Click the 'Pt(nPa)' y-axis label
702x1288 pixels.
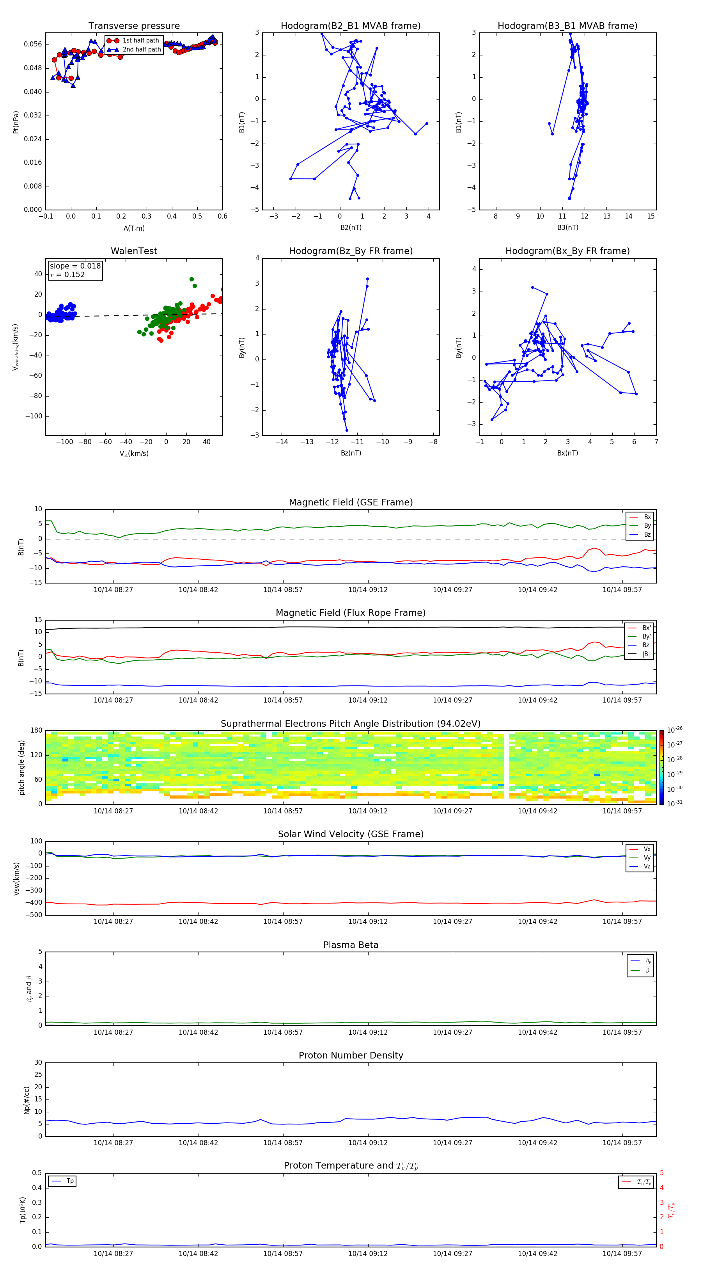click(x=16, y=122)
